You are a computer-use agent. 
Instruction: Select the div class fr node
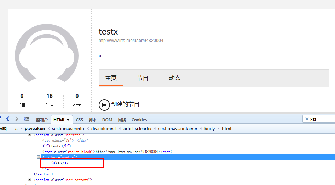coord(65,140)
